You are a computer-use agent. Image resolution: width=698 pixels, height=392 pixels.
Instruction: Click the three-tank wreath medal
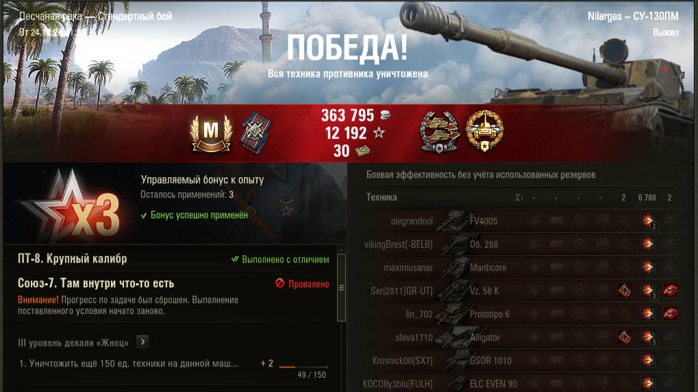440,133
